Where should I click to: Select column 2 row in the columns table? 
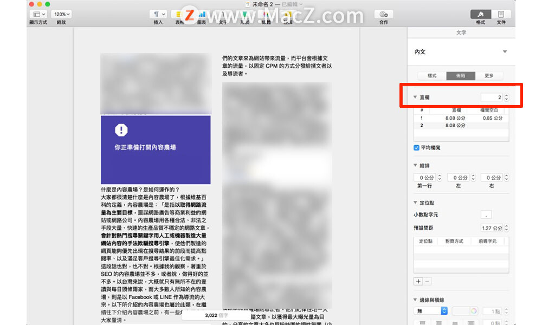tap(461, 125)
